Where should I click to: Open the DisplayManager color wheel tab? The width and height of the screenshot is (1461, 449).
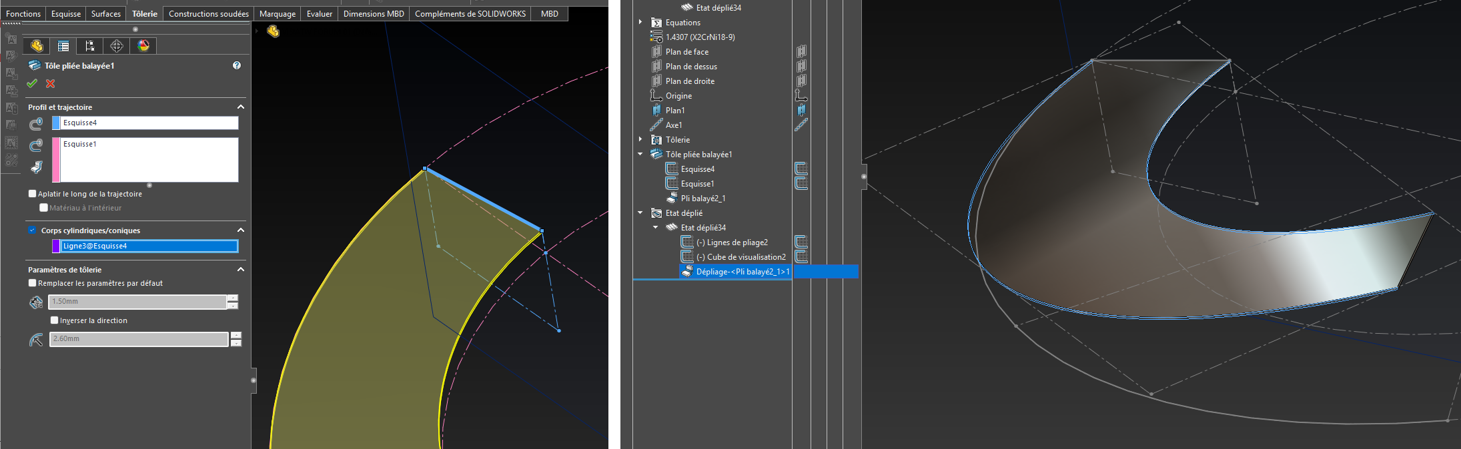click(143, 46)
